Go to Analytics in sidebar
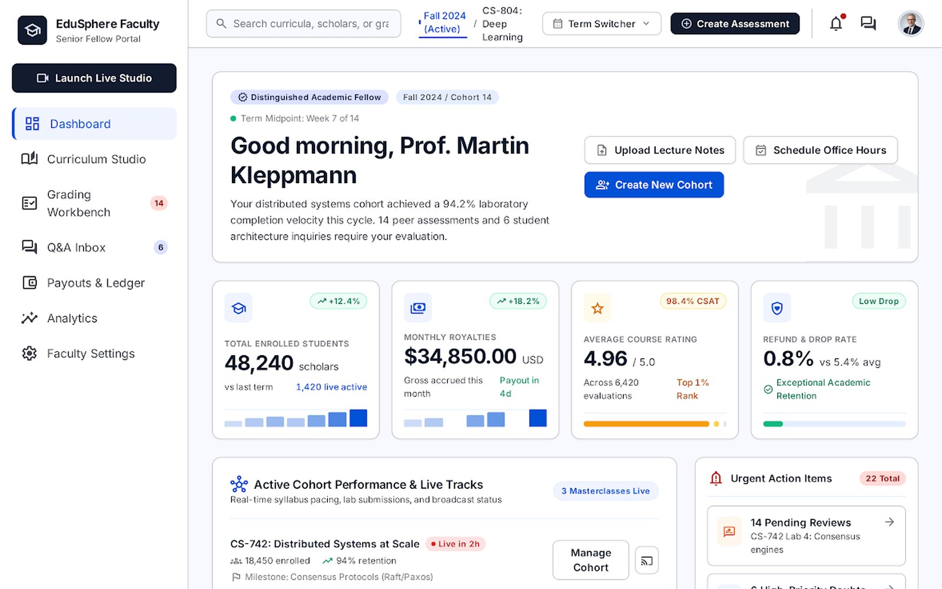 tap(94, 318)
